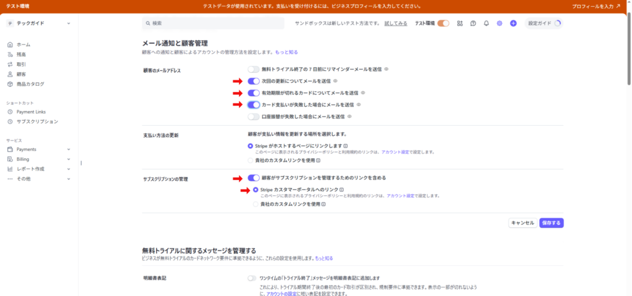Click the clock icon beside サブスクリプション
This screenshot has width=632, height=296.
point(10,121)
